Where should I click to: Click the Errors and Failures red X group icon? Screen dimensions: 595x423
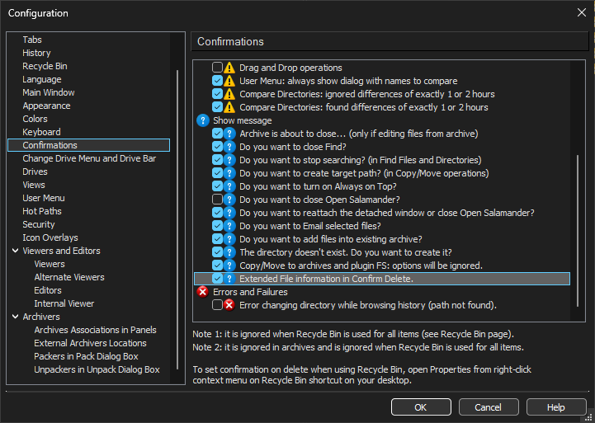pyautogui.click(x=203, y=292)
